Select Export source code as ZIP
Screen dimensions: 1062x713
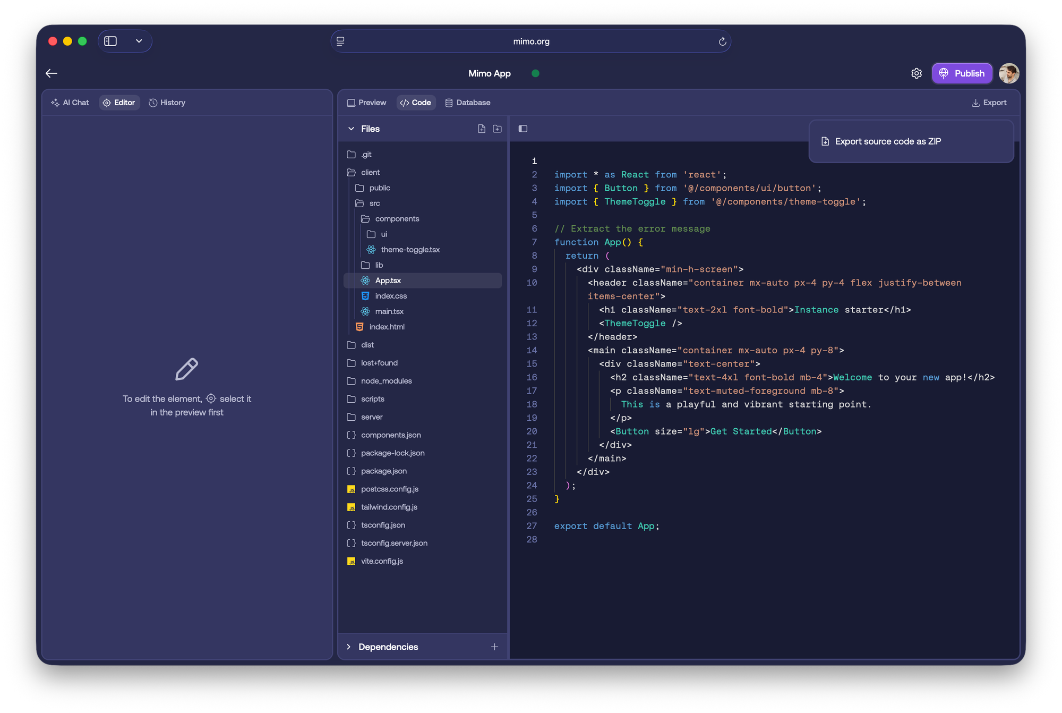point(887,141)
